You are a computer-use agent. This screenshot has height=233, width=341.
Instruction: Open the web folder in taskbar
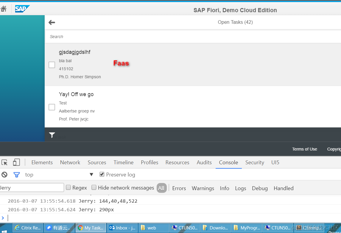pyautogui.click(x=154, y=228)
